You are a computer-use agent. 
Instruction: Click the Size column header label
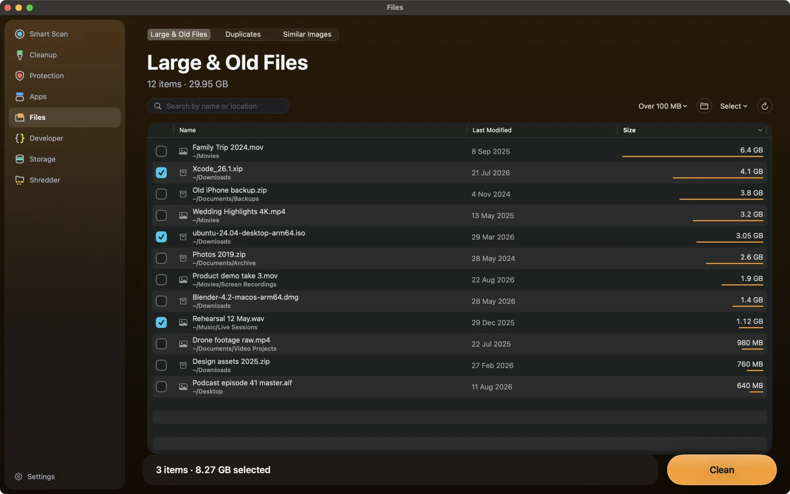pyautogui.click(x=629, y=130)
